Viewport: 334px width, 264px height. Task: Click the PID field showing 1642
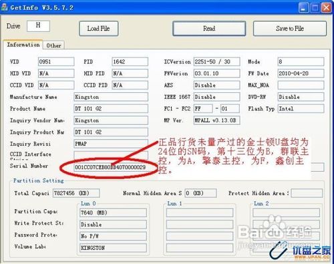130,61
